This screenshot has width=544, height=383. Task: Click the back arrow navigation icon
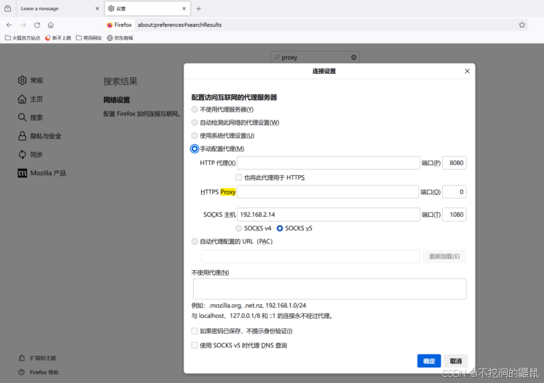point(9,25)
